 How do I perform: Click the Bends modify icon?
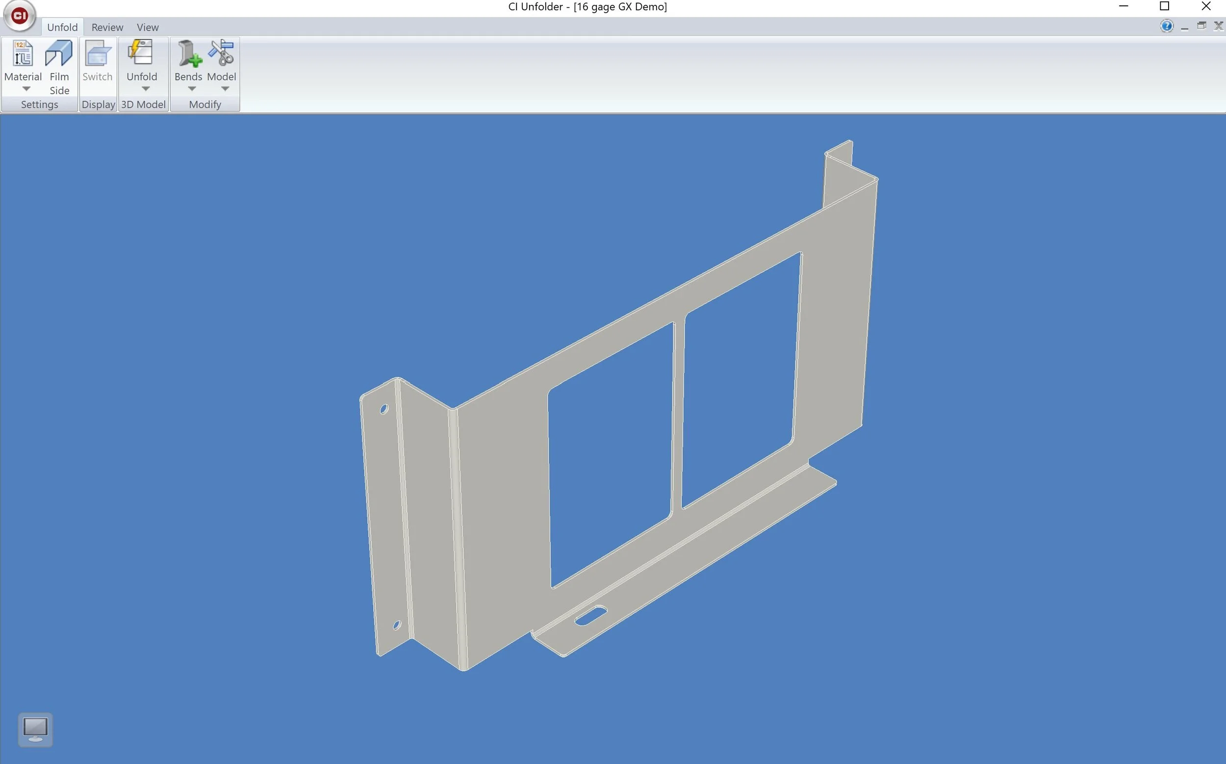189,53
